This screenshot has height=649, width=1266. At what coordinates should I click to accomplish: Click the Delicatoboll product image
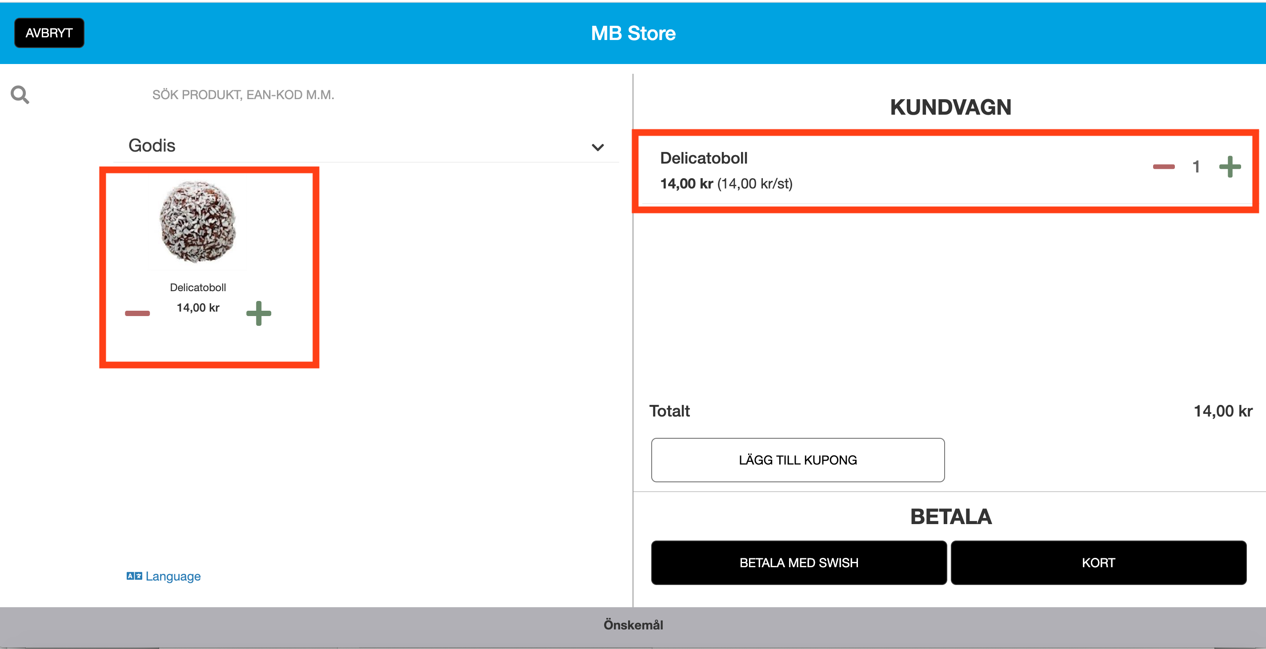[x=197, y=221]
